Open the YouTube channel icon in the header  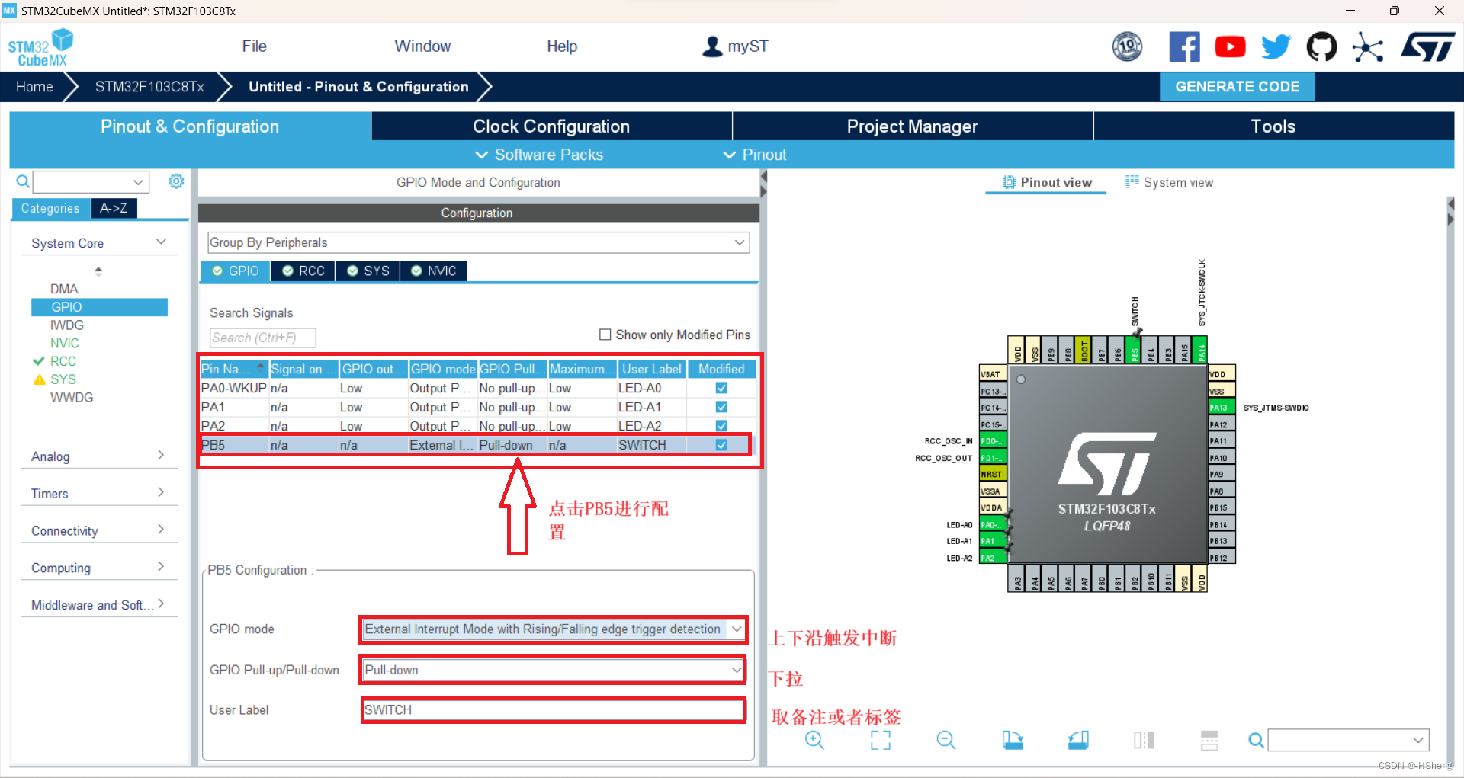[1230, 46]
